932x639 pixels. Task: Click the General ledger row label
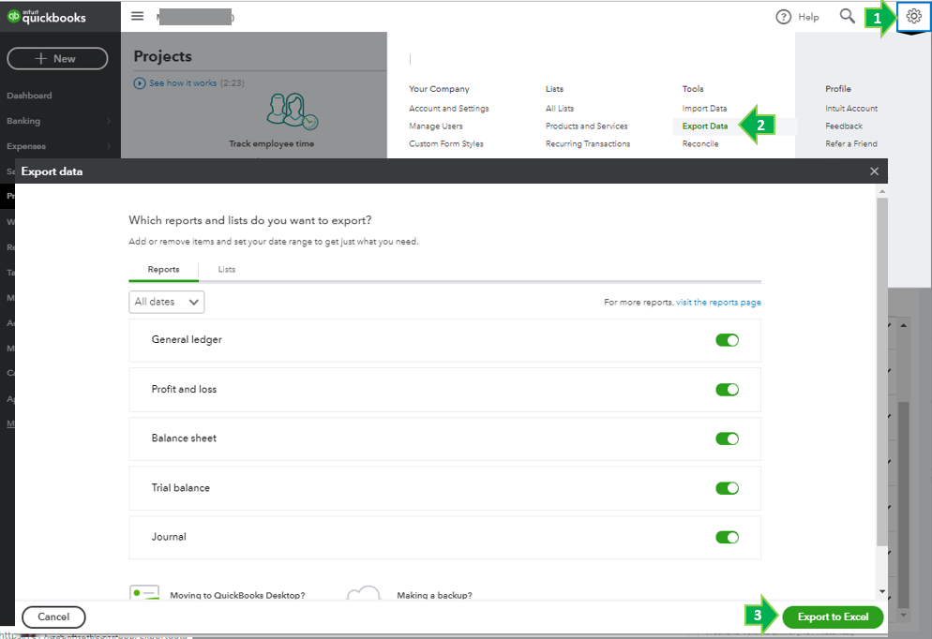tap(187, 340)
